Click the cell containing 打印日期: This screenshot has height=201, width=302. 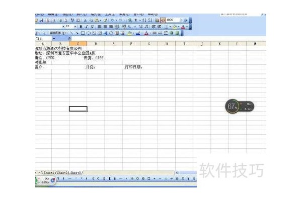pyautogui.click(x=133, y=67)
